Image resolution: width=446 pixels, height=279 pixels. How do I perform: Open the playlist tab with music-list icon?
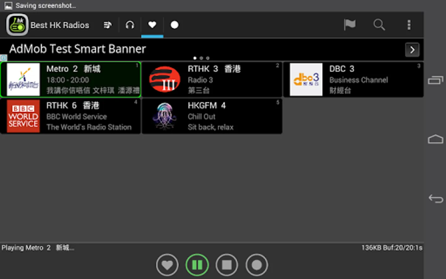[x=107, y=25]
